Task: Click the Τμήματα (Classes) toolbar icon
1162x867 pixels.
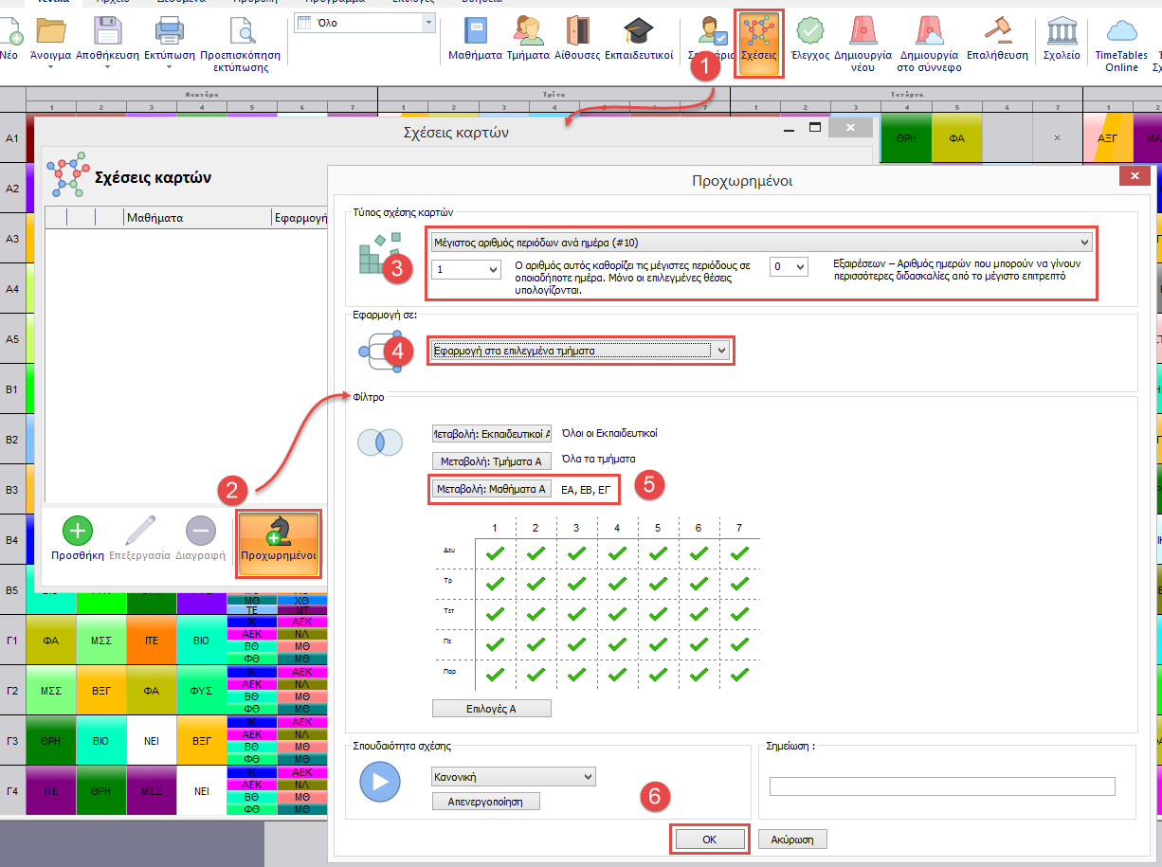Action: (x=528, y=38)
